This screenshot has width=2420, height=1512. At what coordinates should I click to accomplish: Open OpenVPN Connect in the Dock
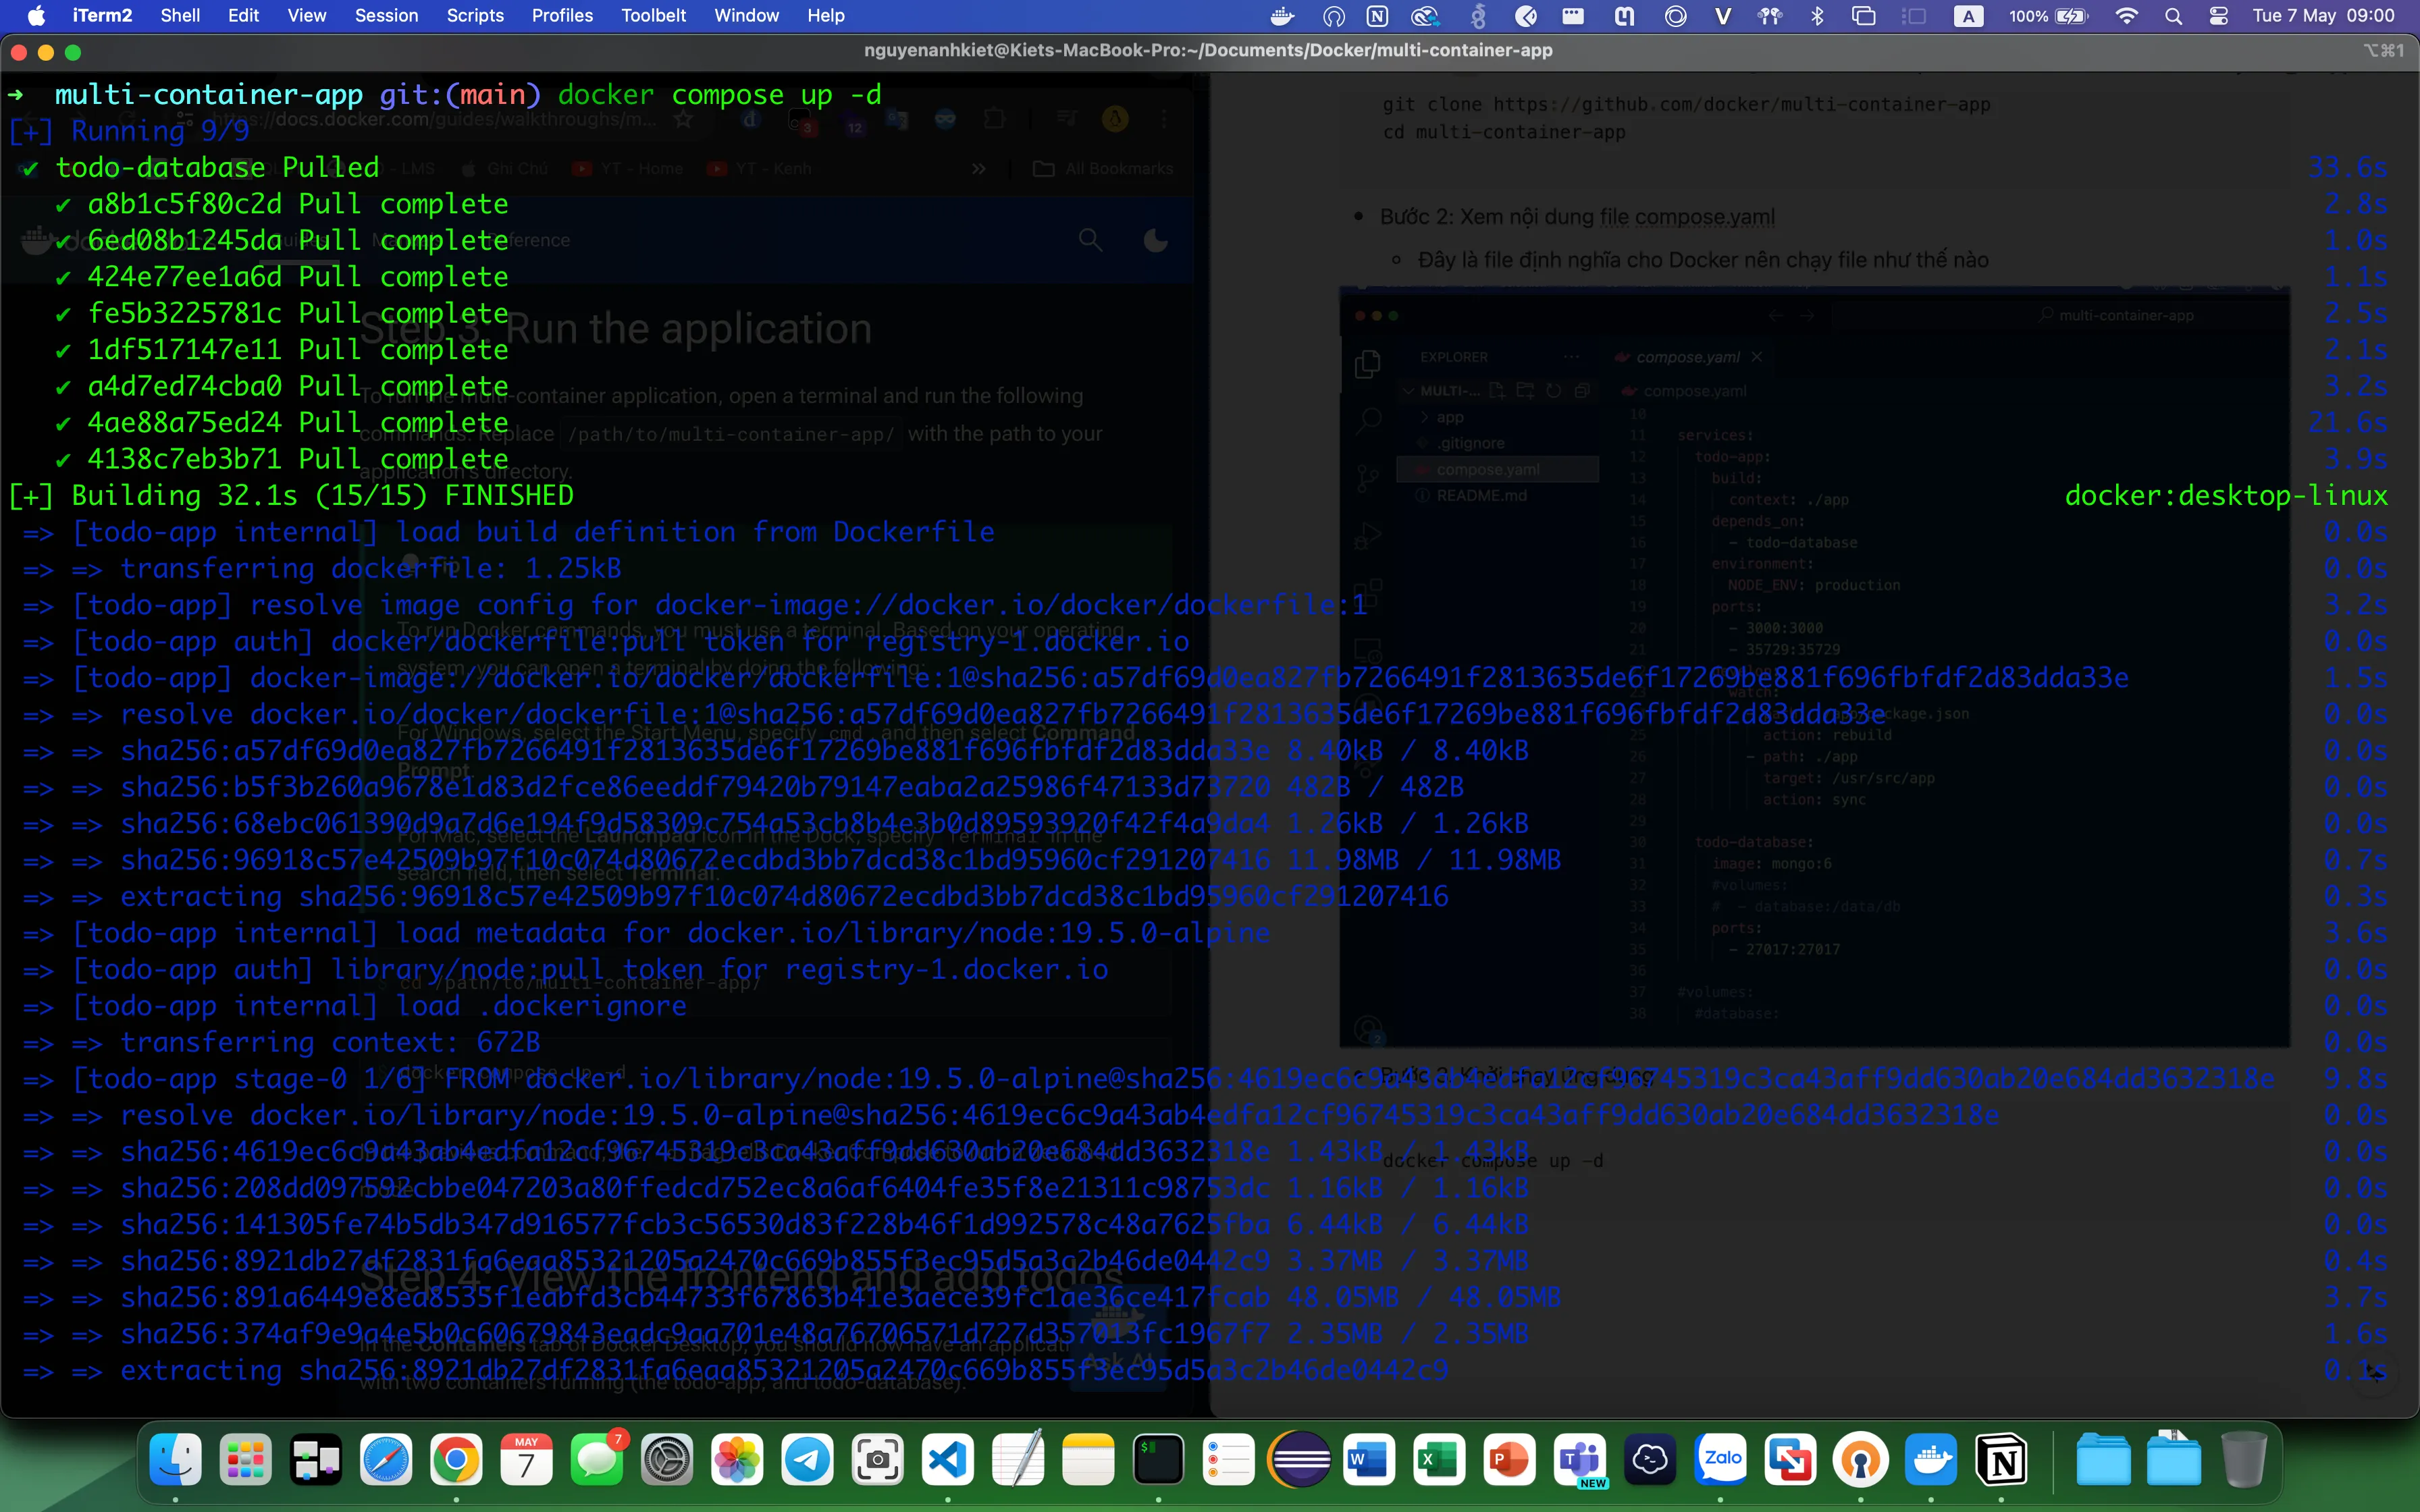coord(1860,1461)
